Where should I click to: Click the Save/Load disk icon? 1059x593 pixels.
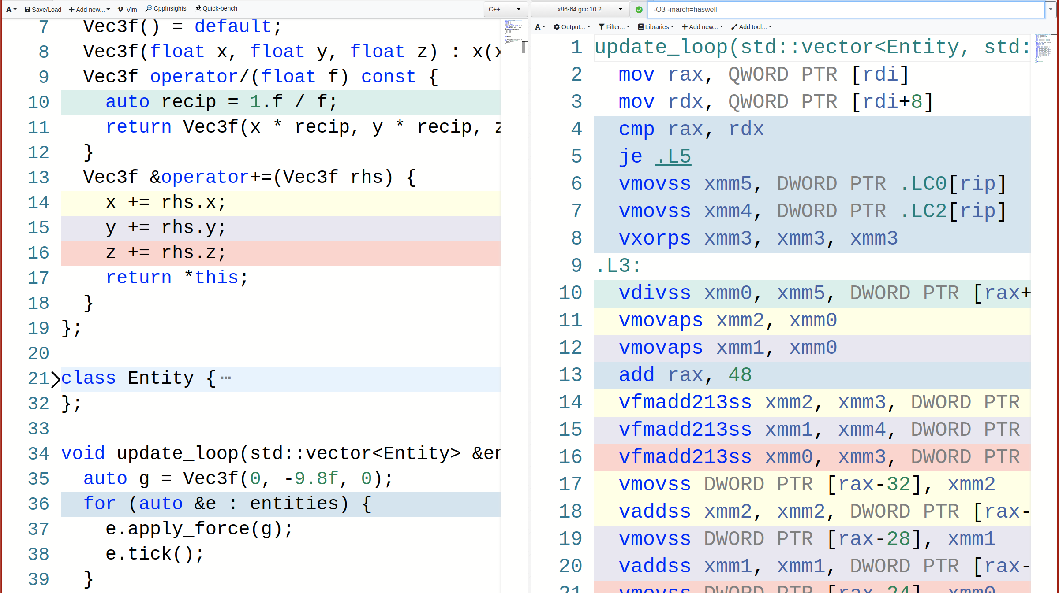point(28,9)
